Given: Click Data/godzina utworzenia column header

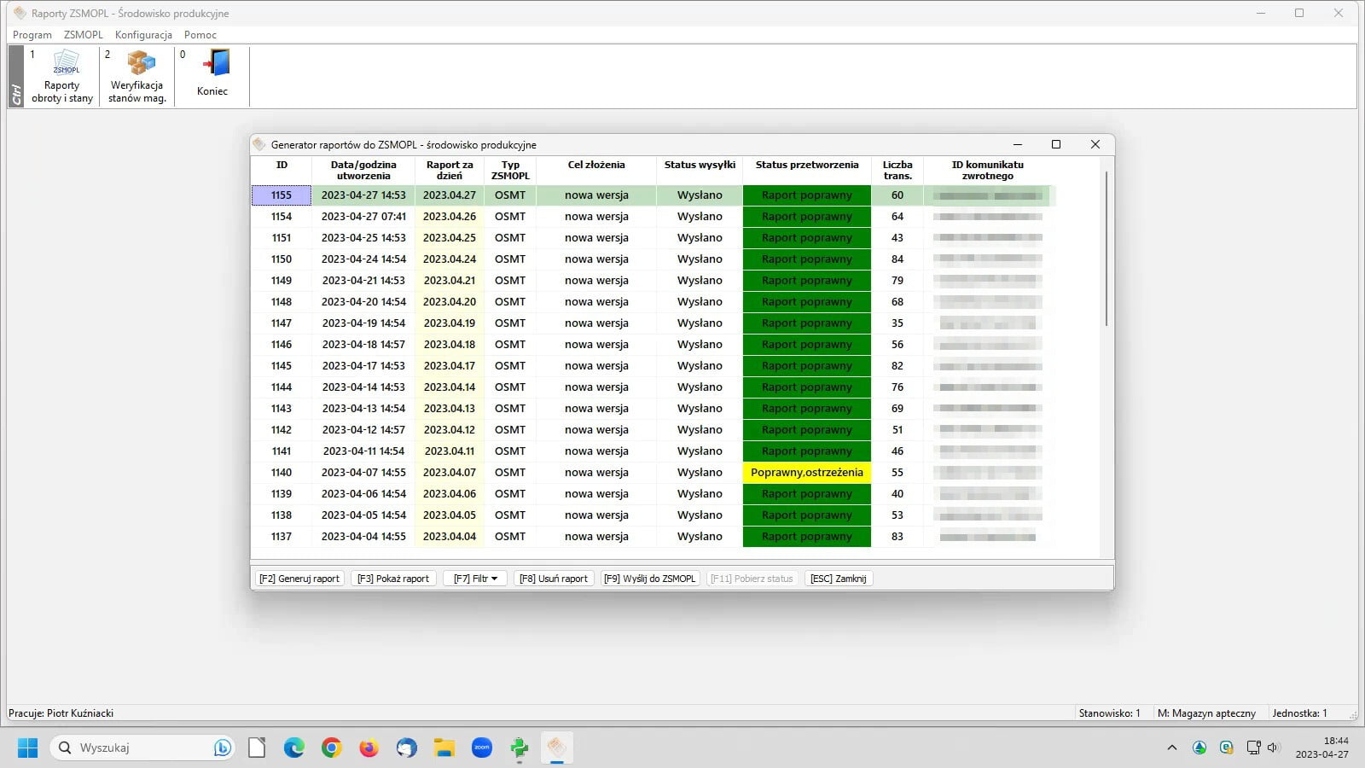Looking at the screenshot, I should pyautogui.click(x=363, y=170).
